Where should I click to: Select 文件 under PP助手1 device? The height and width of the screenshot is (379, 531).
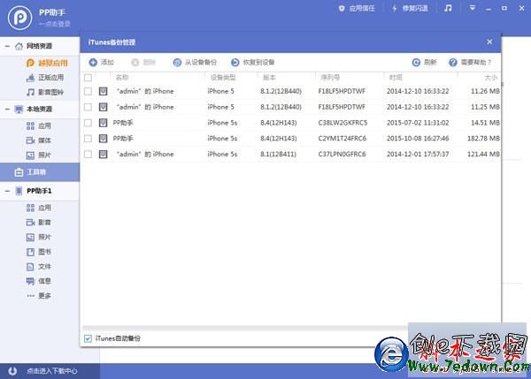pos(39,267)
